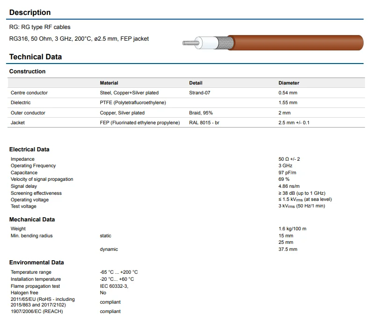Select '3 kVrms (50 Hz/1 min)' value

click(x=302, y=206)
